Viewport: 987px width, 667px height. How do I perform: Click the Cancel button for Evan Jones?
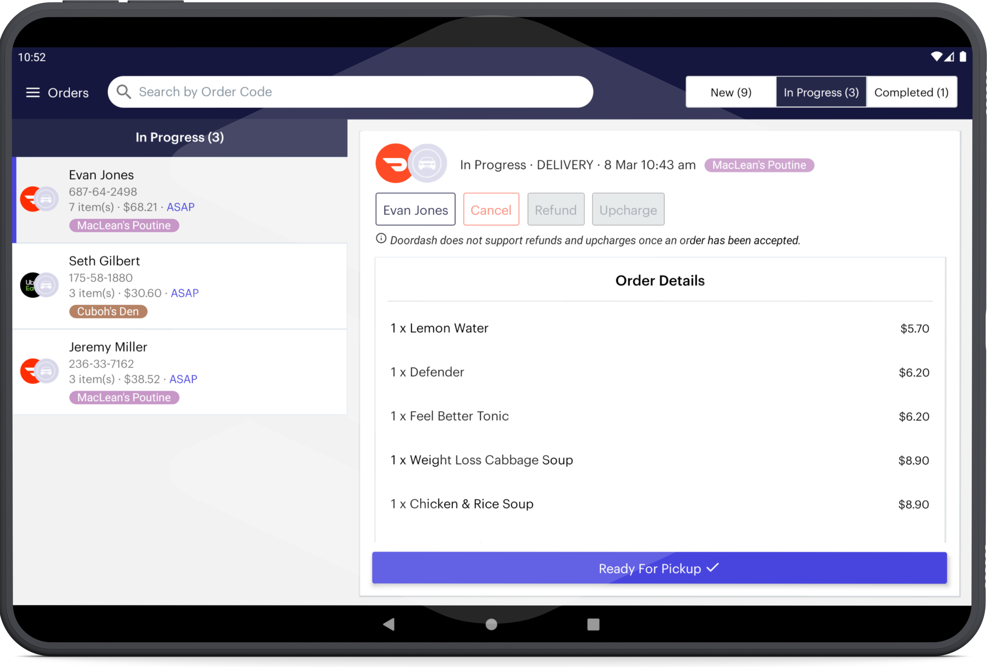pos(492,210)
